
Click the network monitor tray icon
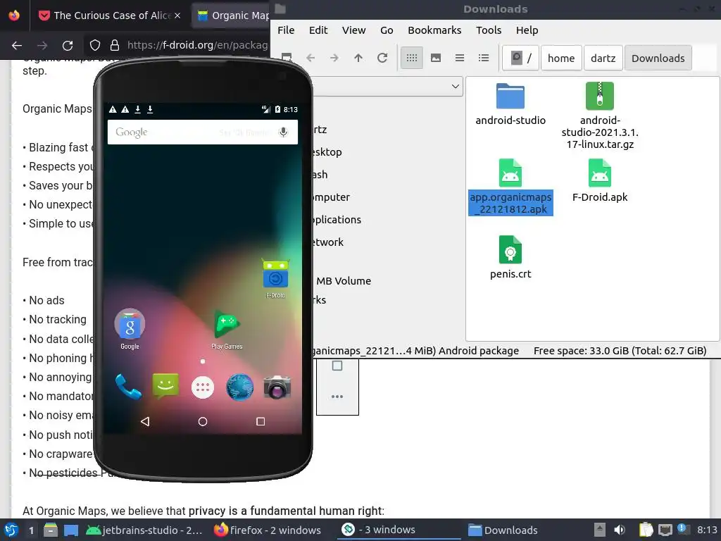tap(665, 530)
